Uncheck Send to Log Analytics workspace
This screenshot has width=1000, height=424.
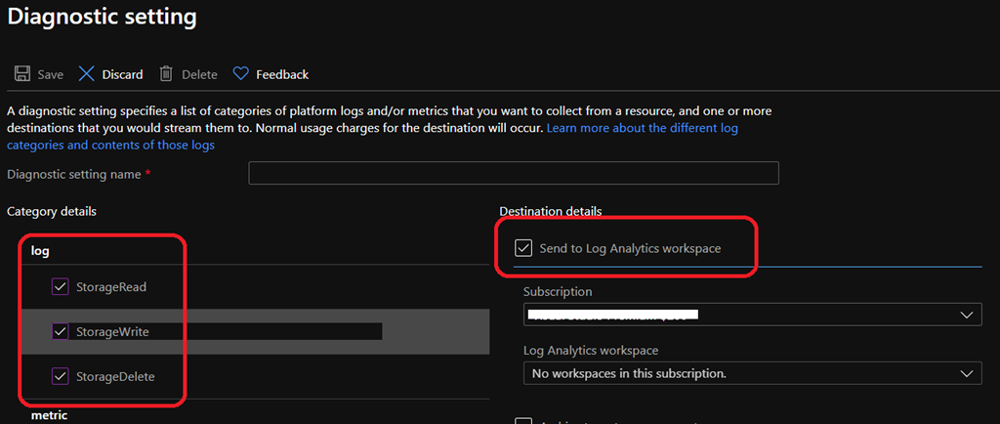tap(523, 248)
